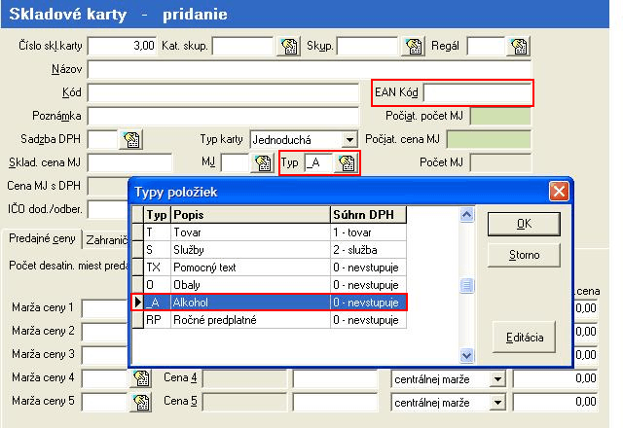This screenshot has width=623, height=428.
Task: Open lookup icon next to Regál field
Action: coord(519,46)
